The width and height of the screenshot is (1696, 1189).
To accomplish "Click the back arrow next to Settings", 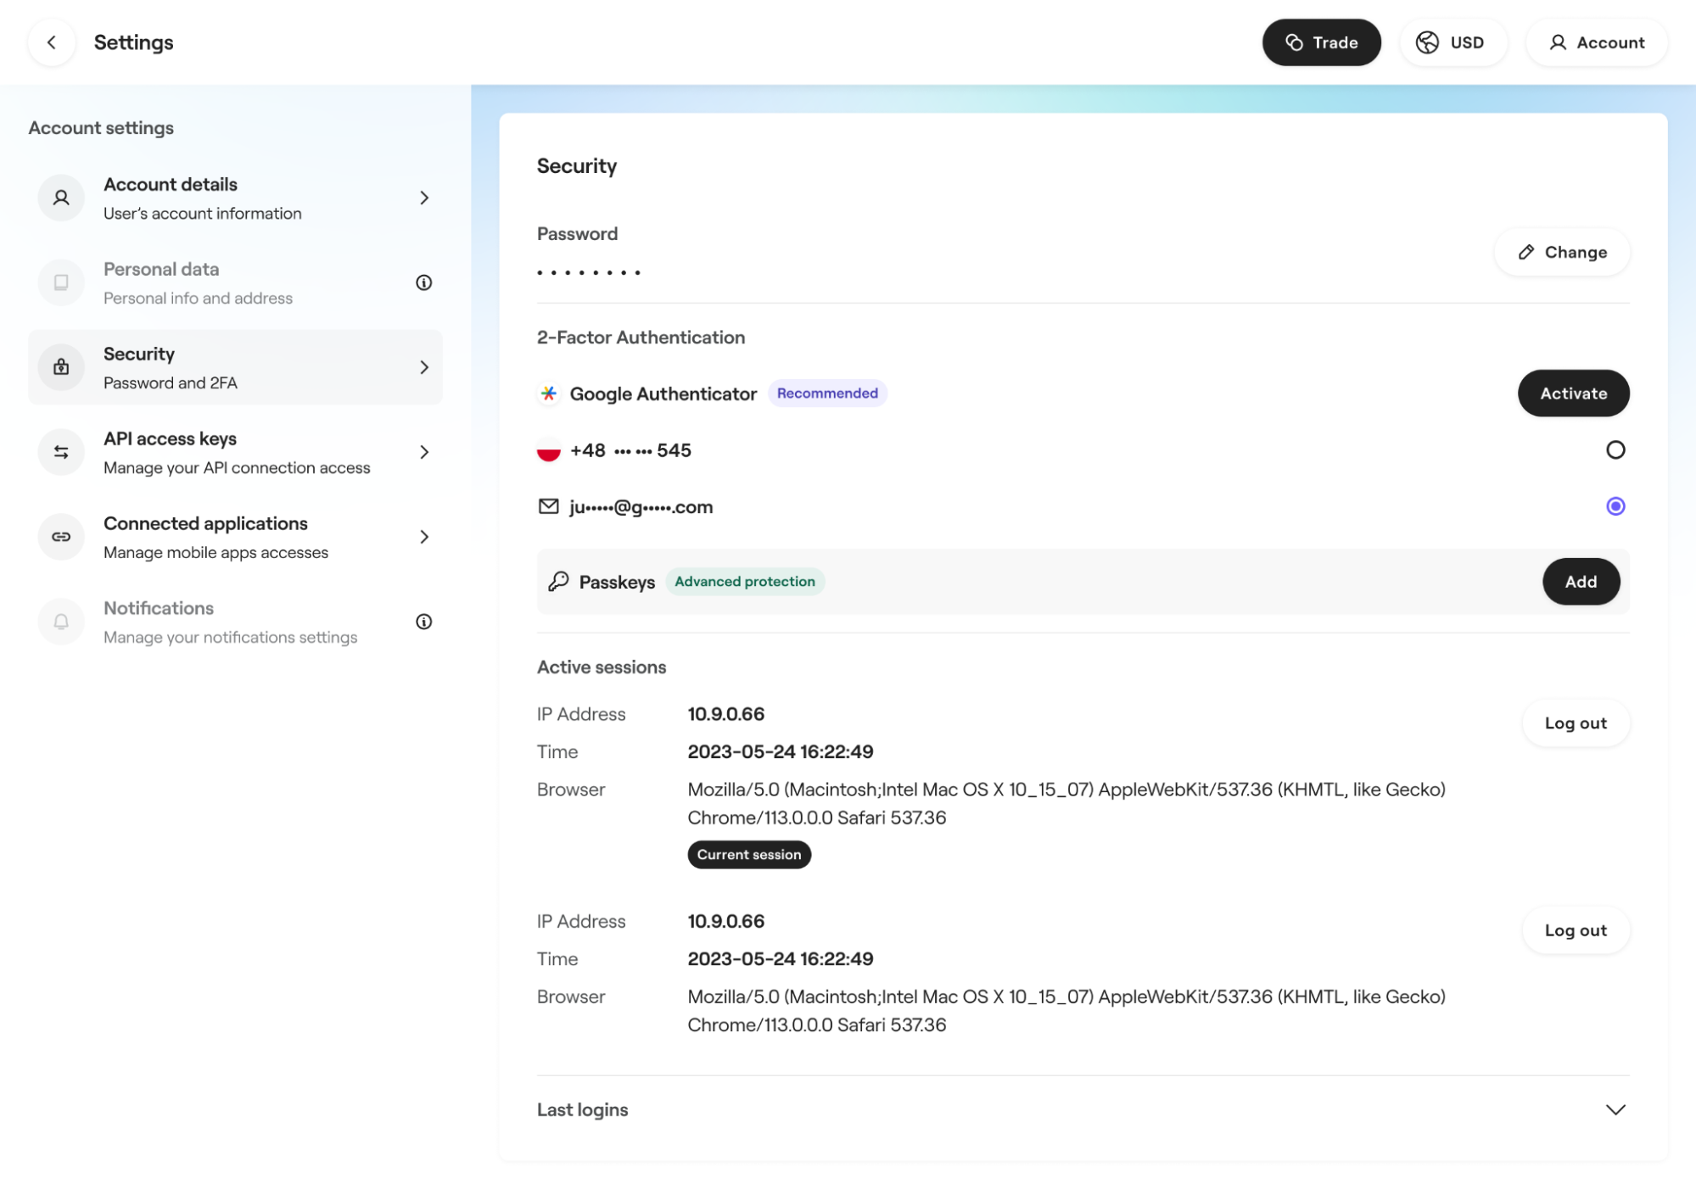I will 52,42.
